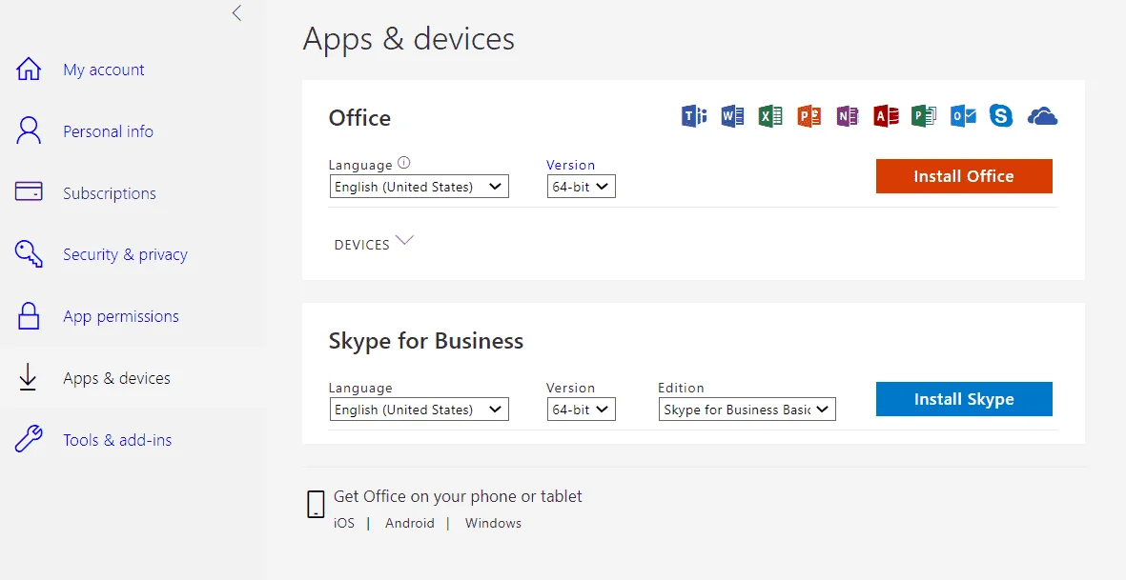The width and height of the screenshot is (1126, 580).
Task: Click the Outlook app icon
Action: [963, 115]
